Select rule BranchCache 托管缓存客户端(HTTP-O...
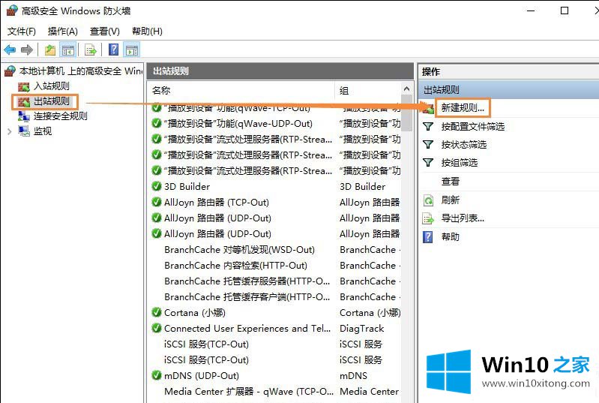 [x=247, y=296]
